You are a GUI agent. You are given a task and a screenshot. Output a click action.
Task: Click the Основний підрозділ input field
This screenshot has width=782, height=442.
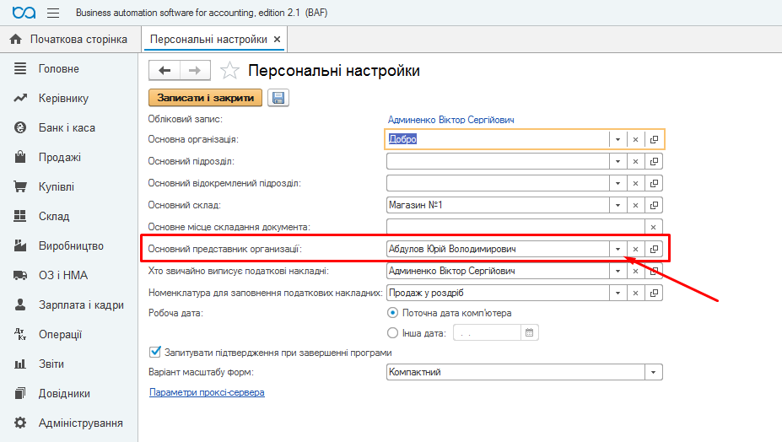click(498, 162)
